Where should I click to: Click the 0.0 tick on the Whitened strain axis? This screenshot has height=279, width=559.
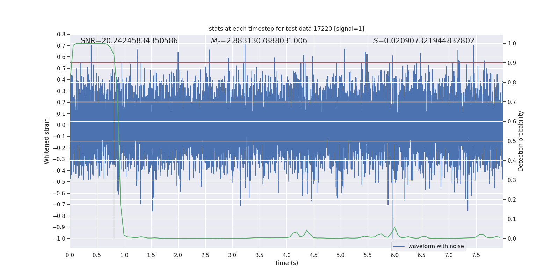coord(61,125)
